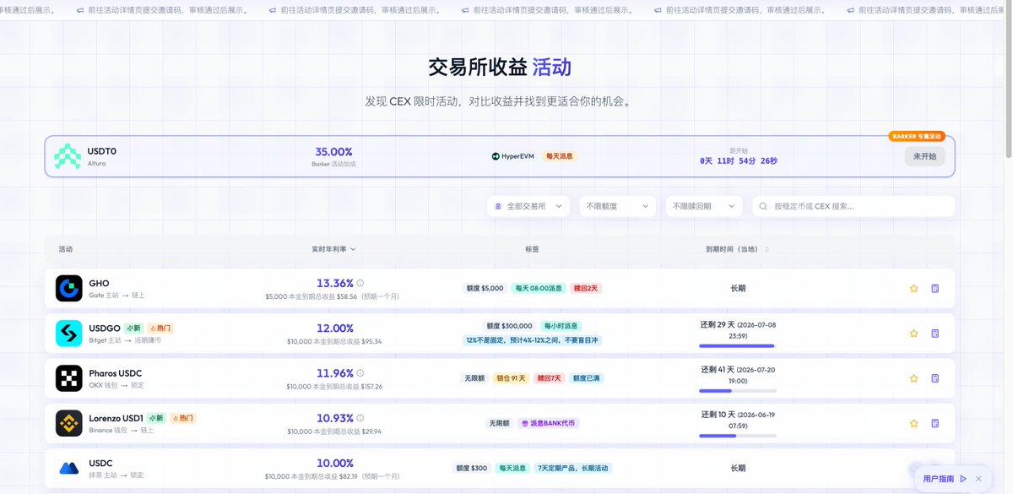Viewport: 1013px width, 494px height.
Task: Open the 全部交易所 exchange filter dropdown
Action: point(528,206)
